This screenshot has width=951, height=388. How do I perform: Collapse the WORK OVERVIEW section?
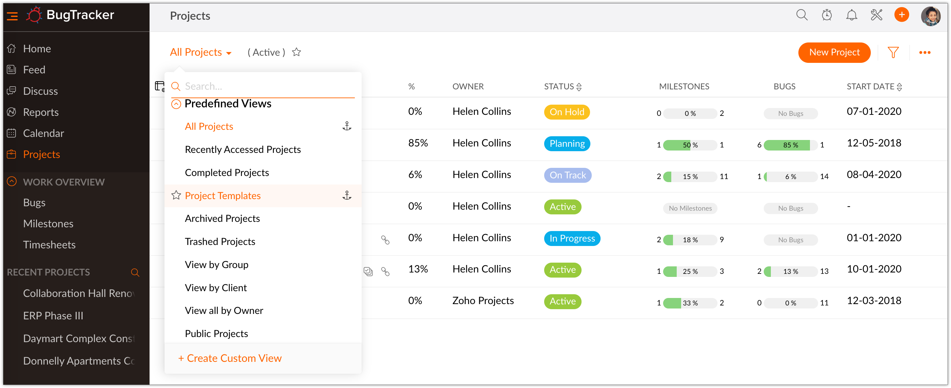click(12, 182)
